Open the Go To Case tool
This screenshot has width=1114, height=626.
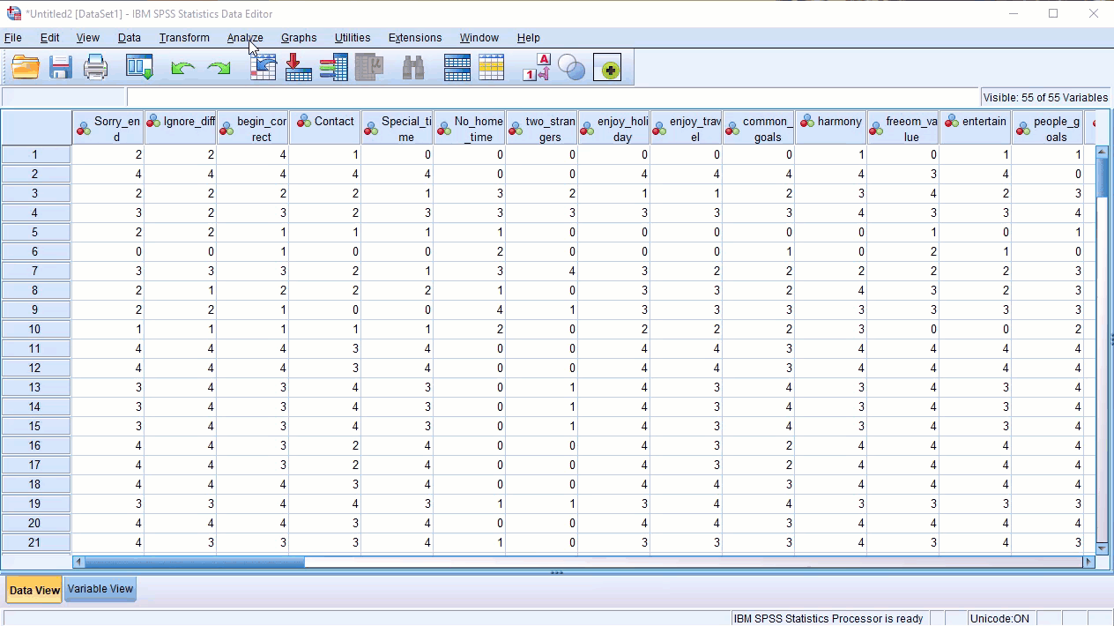tap(263, 67)
